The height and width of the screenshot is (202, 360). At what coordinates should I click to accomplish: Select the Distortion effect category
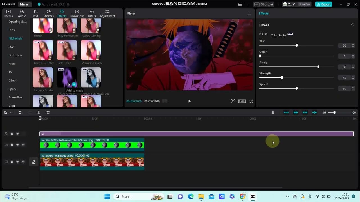point(15,55)
